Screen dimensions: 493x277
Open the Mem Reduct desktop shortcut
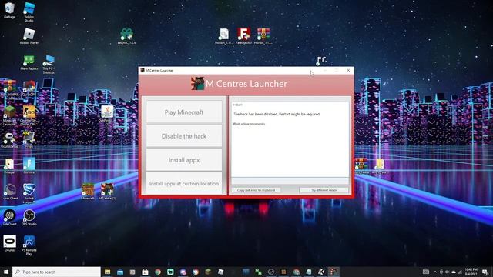[x=29, y=62]
